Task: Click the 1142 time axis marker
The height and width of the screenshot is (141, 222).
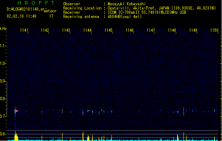Action: click(x=45, y=30)
